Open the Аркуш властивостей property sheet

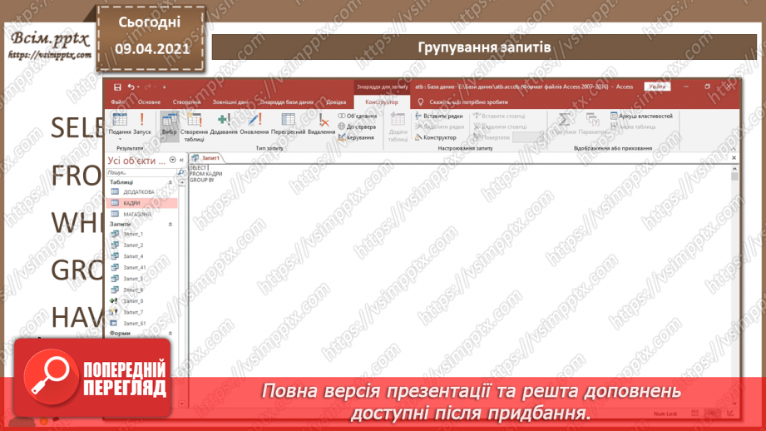(641, 116)
